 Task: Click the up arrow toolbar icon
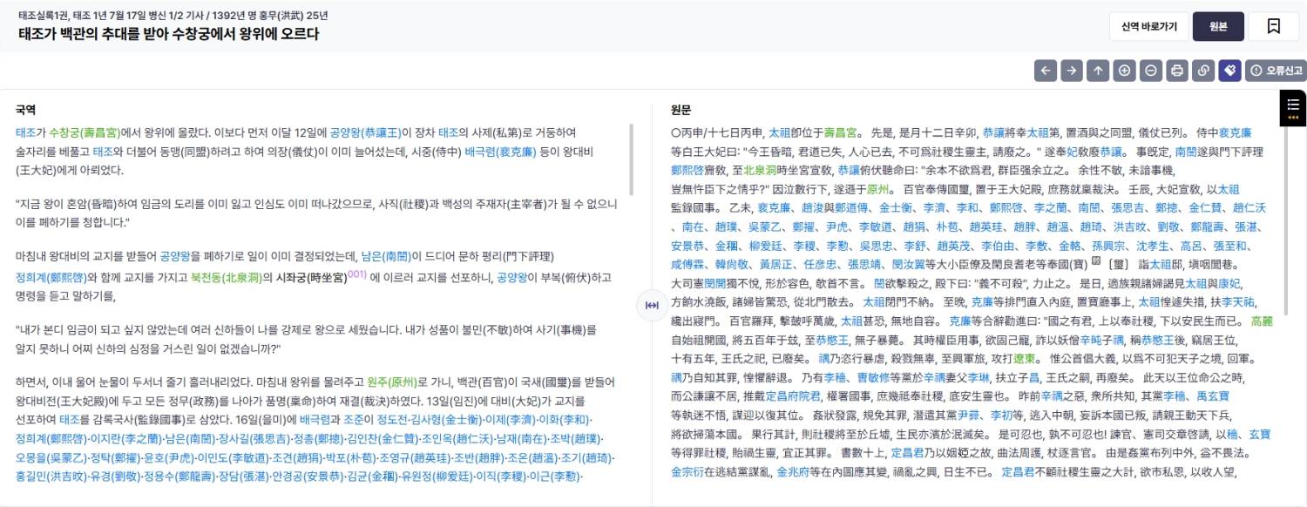click(1098, 71)
